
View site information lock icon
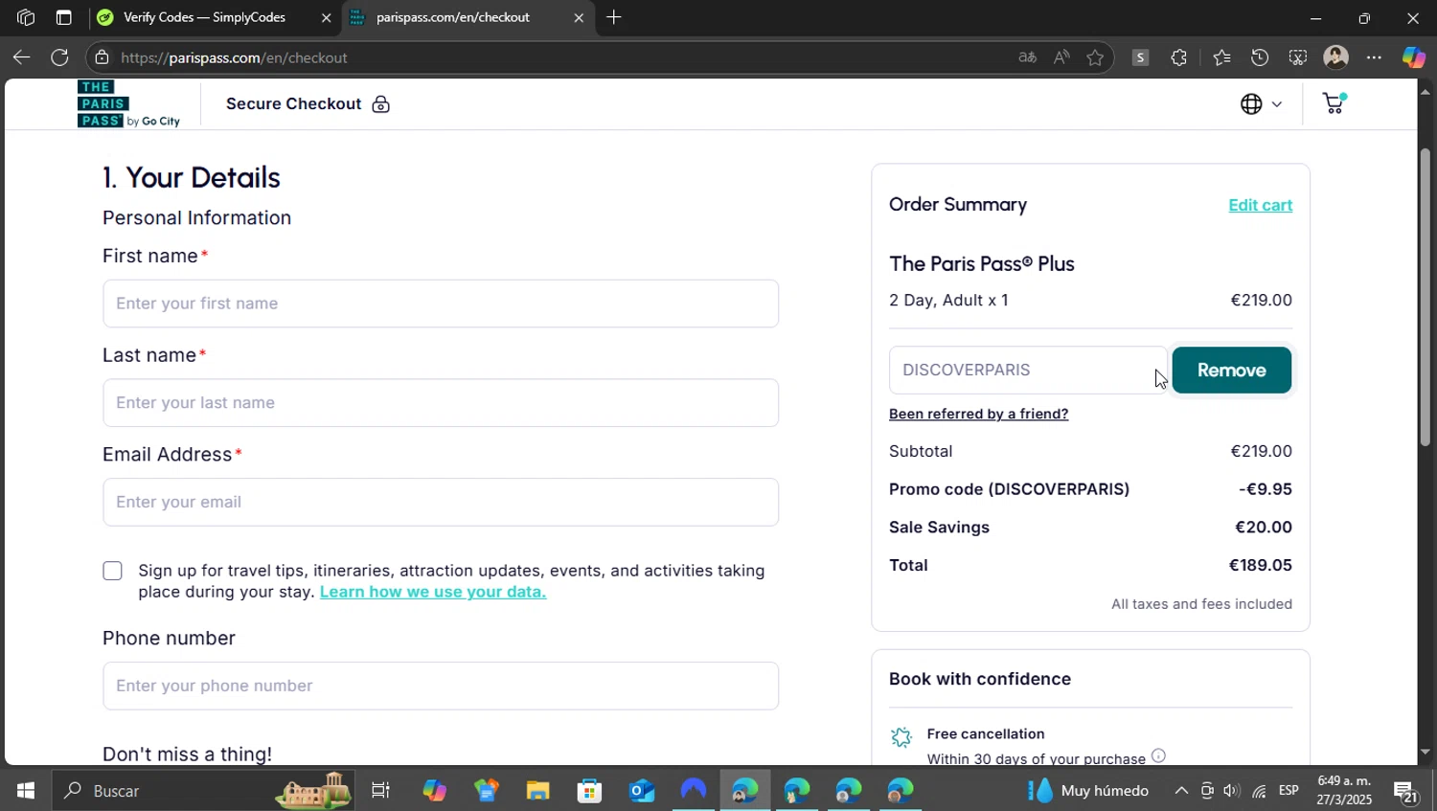point(102,57)
